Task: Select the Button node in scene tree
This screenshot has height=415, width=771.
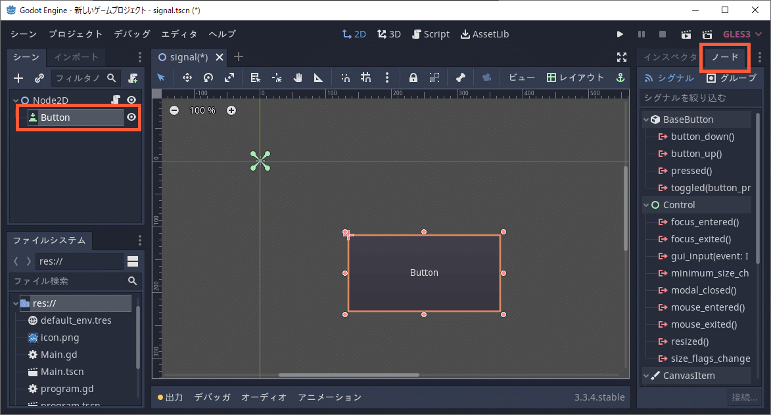Action: 75,118
